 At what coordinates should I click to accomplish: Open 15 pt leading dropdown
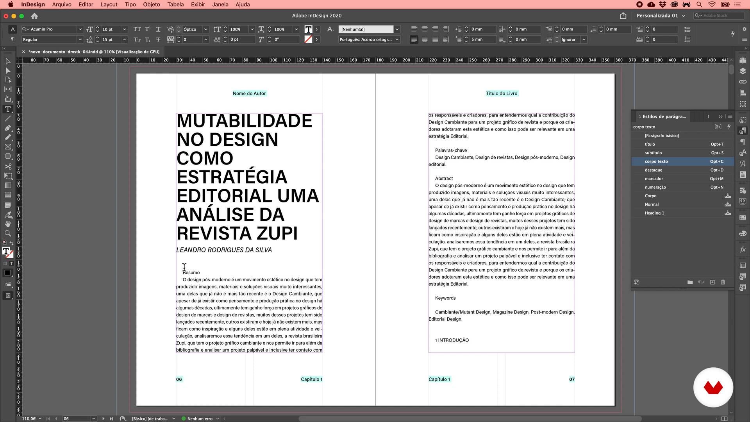pyautogui.click(x=124, y=39)
